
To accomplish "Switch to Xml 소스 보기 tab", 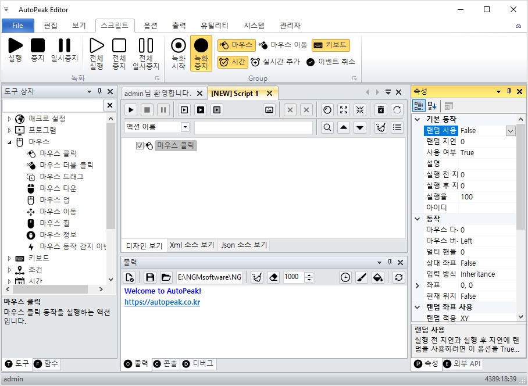I will (x=192, y=245).
